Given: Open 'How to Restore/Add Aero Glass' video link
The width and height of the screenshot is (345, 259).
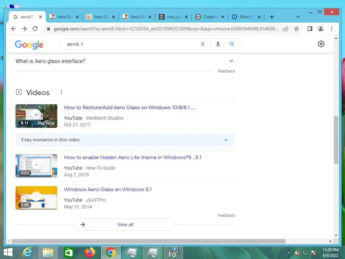Looking at the screenshot, I should [129, 108].
